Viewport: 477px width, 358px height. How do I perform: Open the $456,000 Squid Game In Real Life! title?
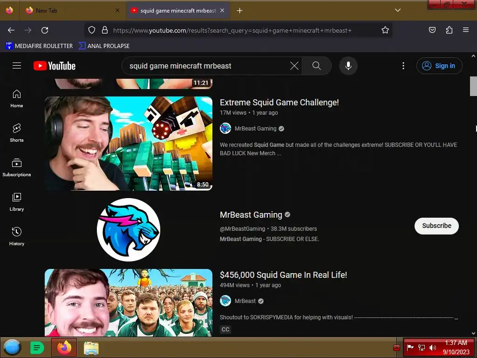283,275
